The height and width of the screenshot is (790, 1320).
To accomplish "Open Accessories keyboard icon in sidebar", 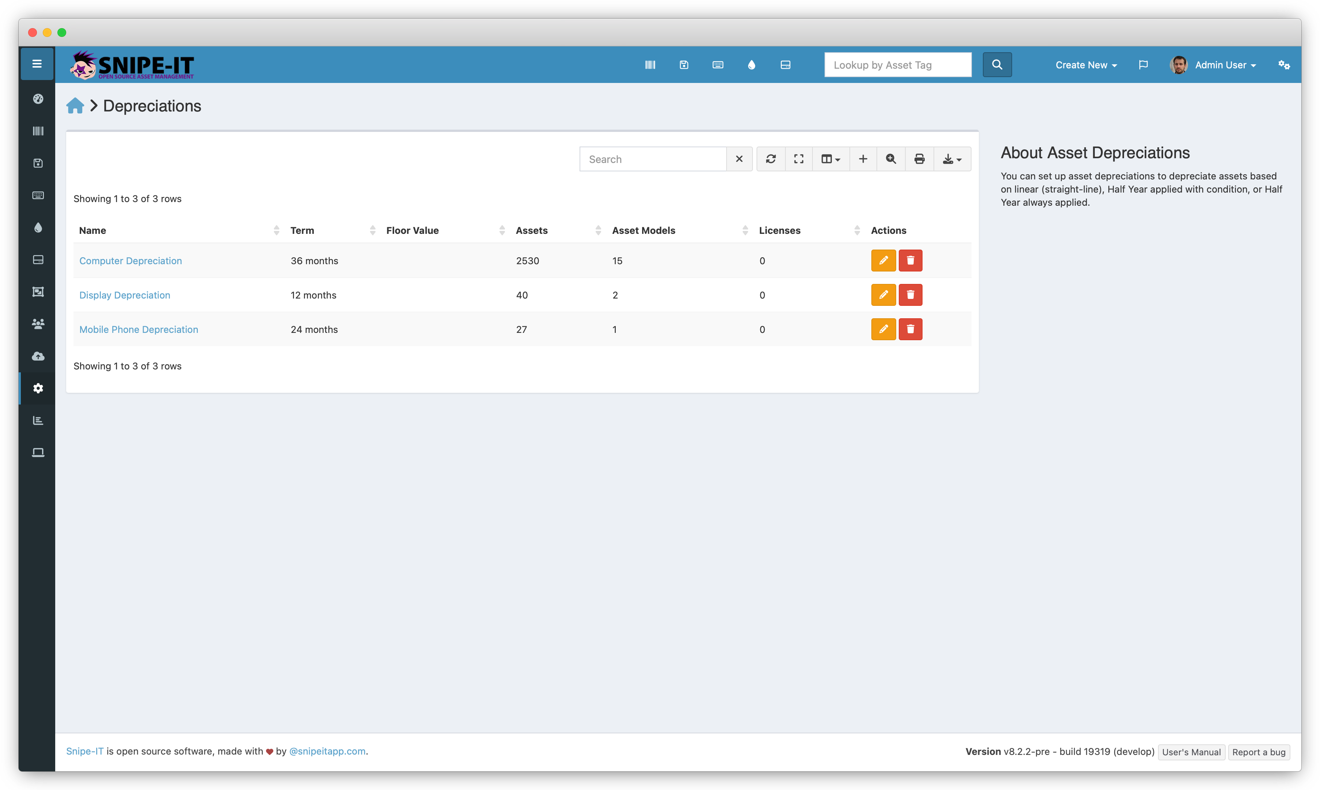I will point(38,195).
